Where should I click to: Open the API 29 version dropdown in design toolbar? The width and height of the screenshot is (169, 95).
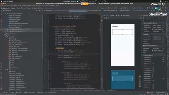(118, 16)
